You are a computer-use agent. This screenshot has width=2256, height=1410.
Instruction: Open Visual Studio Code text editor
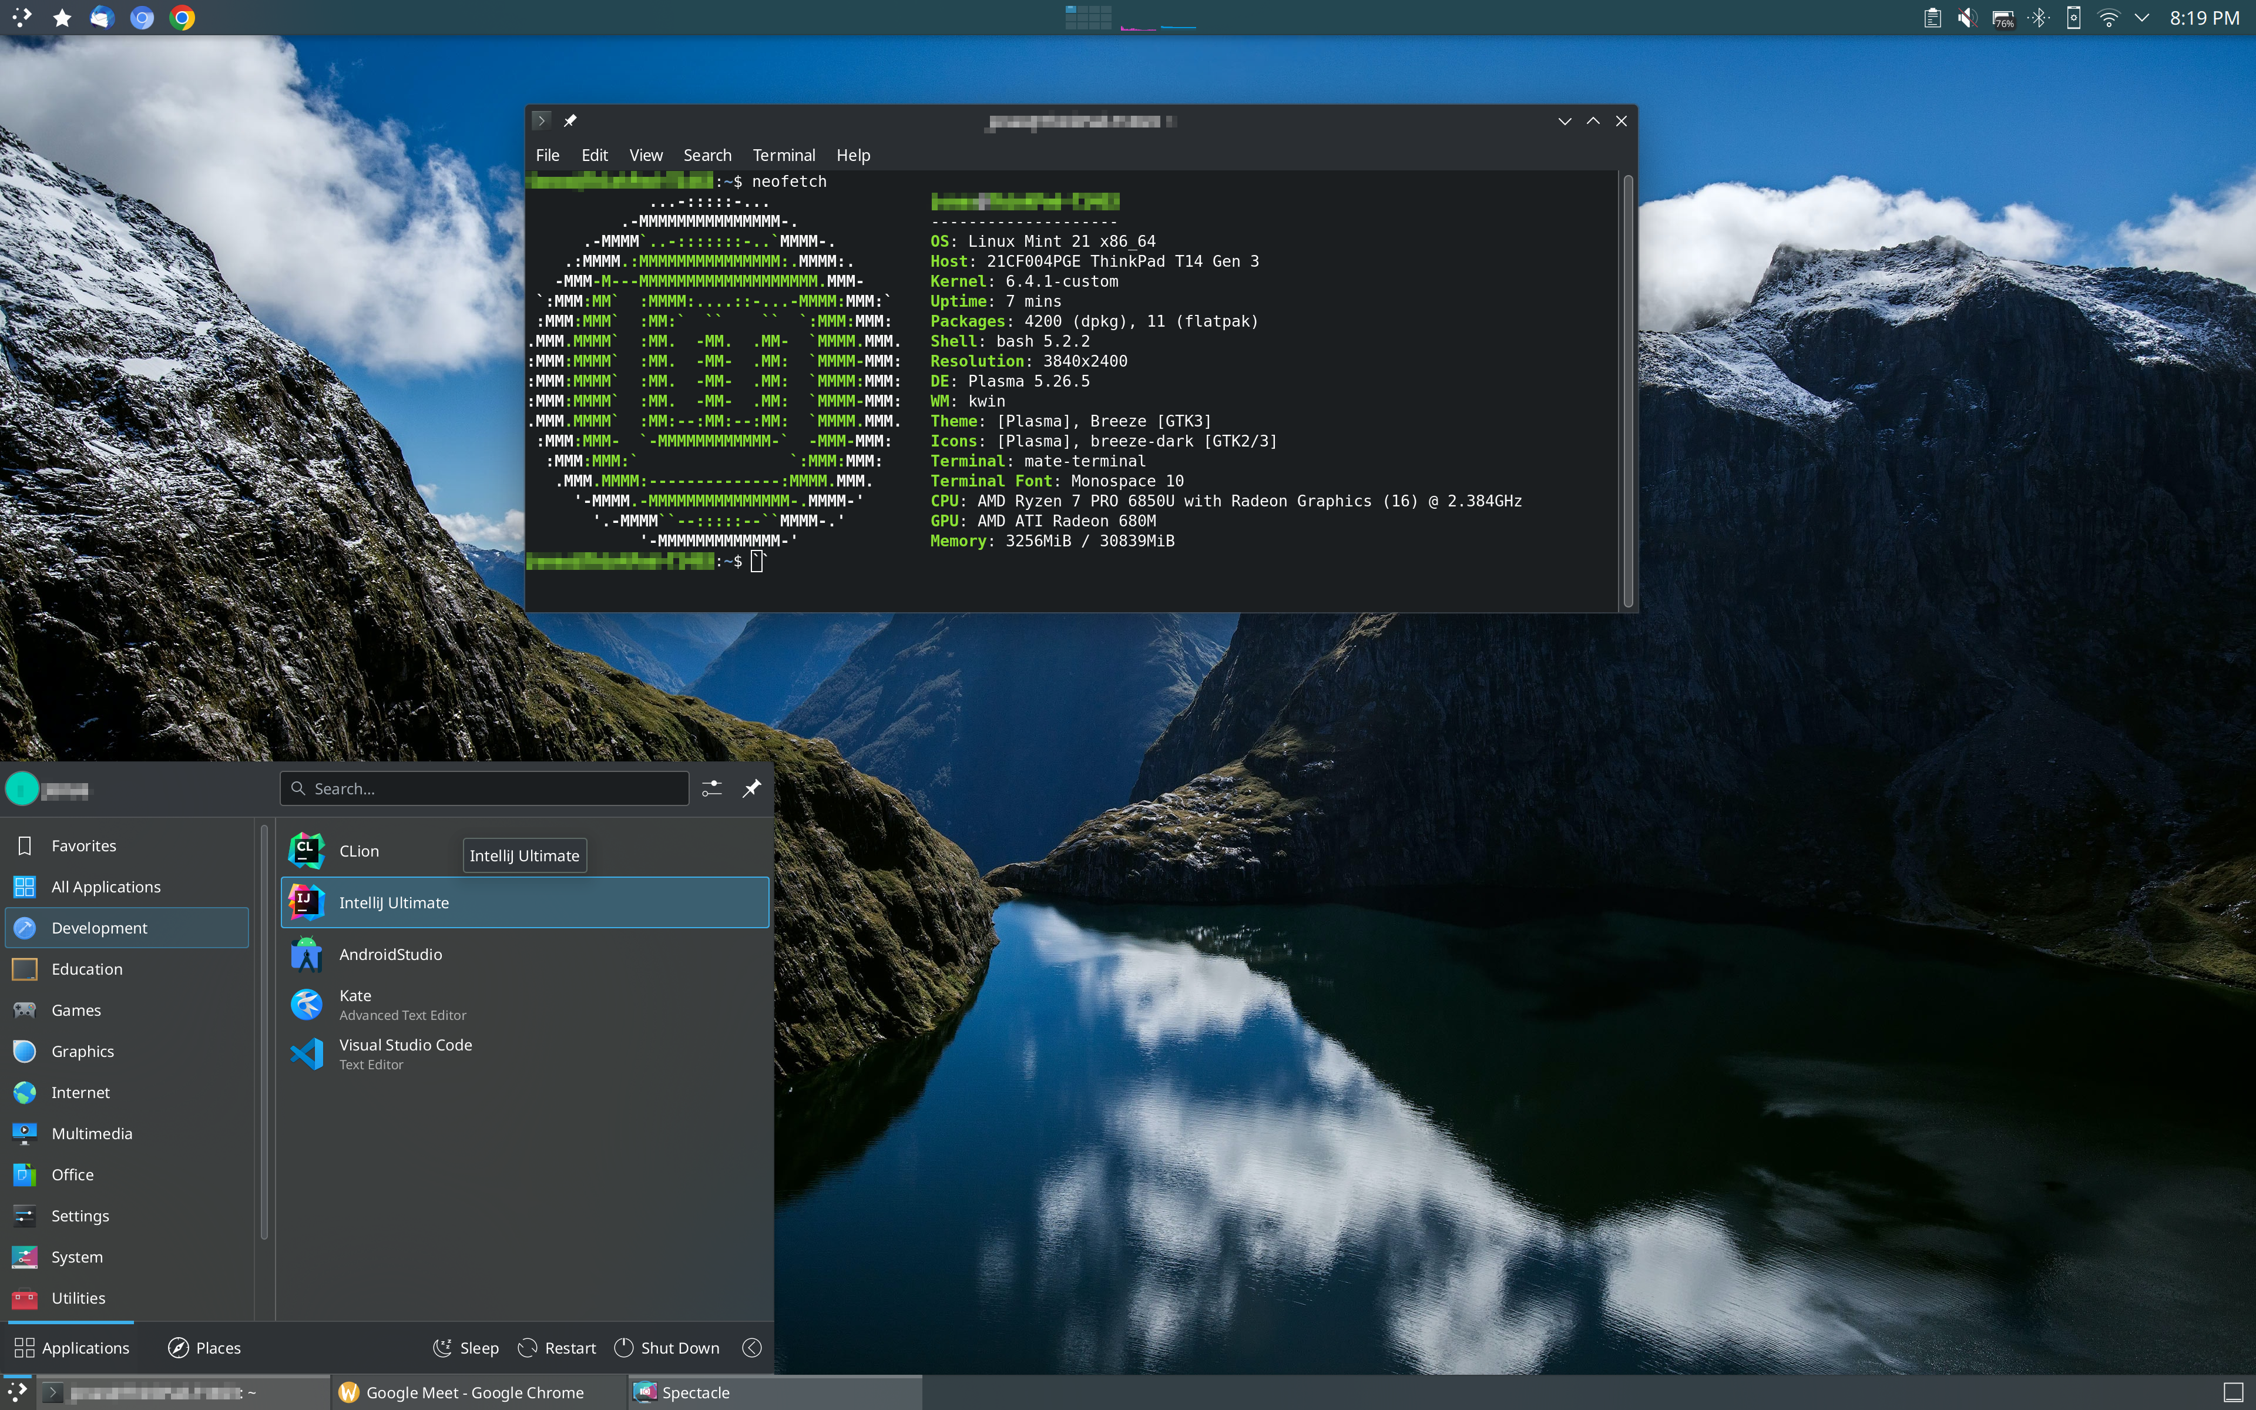coord(405,1053)
